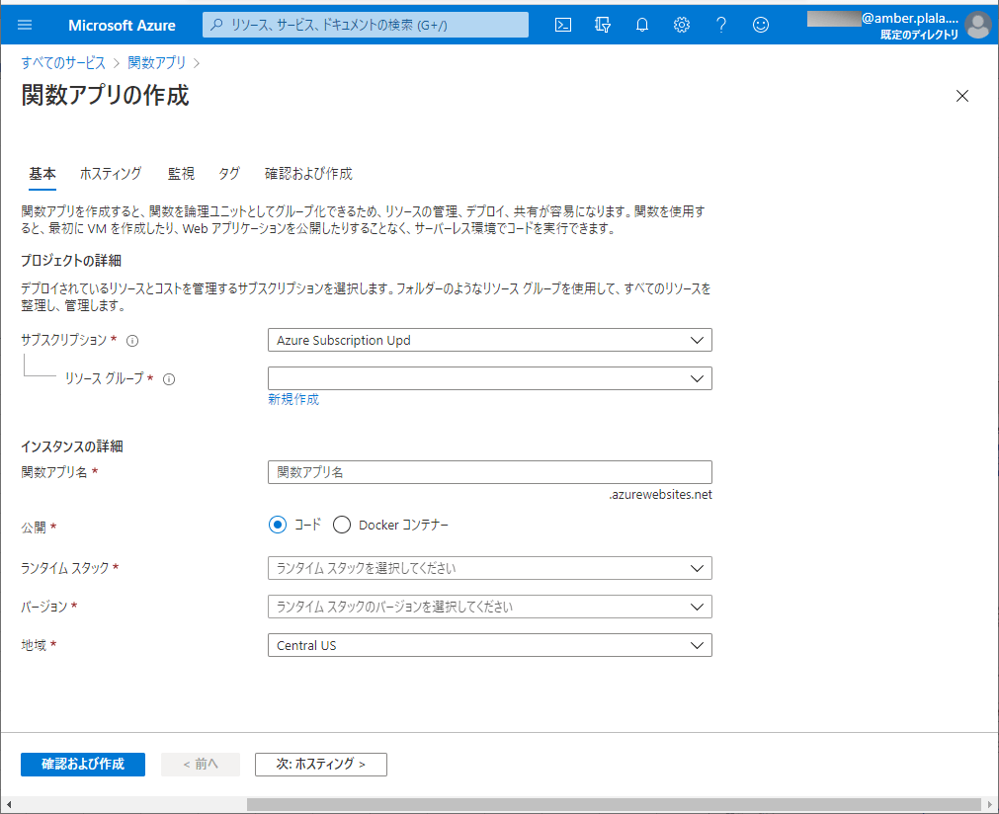Image resolution: width=999 pixels, height=814 pixels.
Task: Expand the サブスクリプション dropdown
Action: [489, 341]
